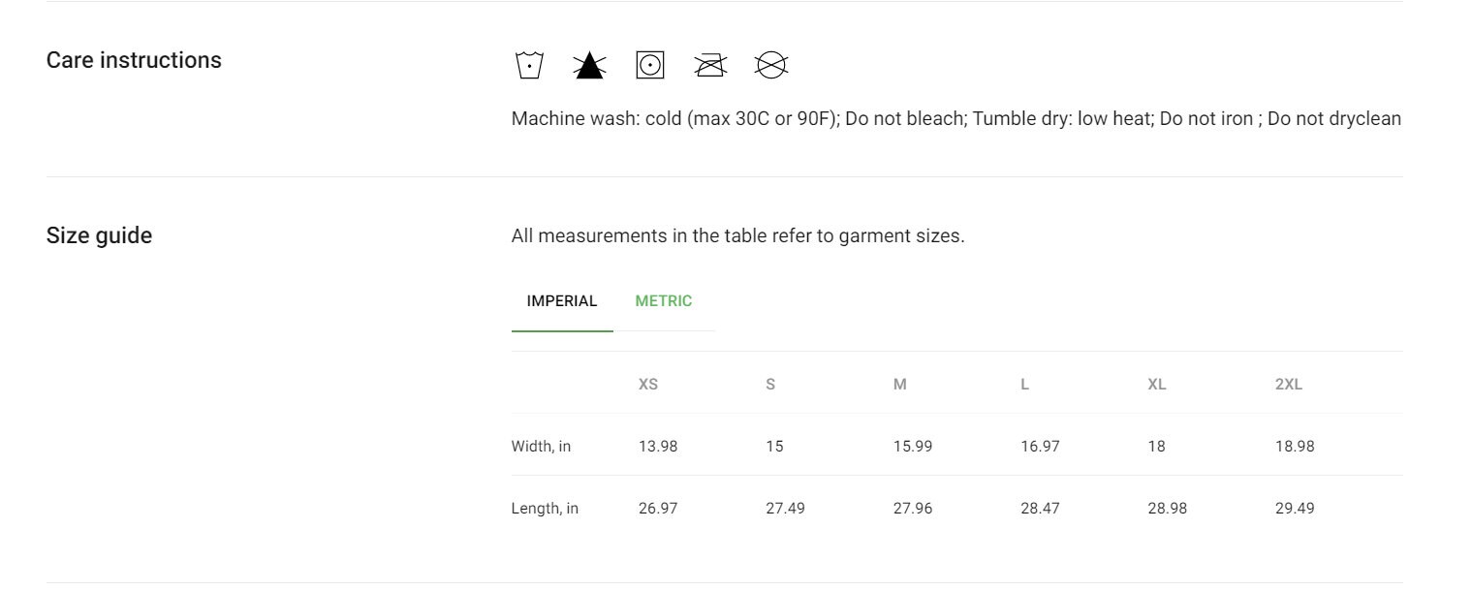Click the Care instructions heading
Screen dimensions: 1472x591
coord(134,60)
